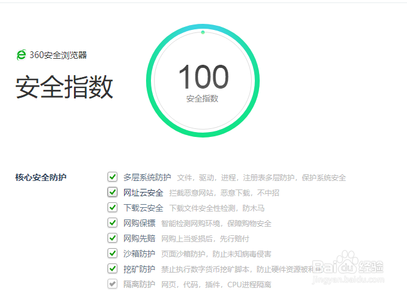This screenshot has height=294, width=407.
Task: Click the 沙箱防护 label
Action: 139,254
